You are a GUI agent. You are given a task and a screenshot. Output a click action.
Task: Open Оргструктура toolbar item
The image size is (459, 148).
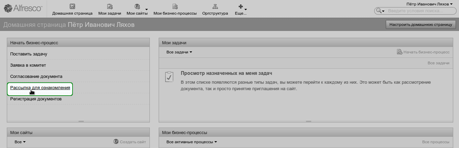[215, 9]
